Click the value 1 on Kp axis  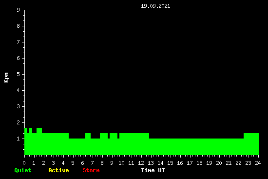19,139
